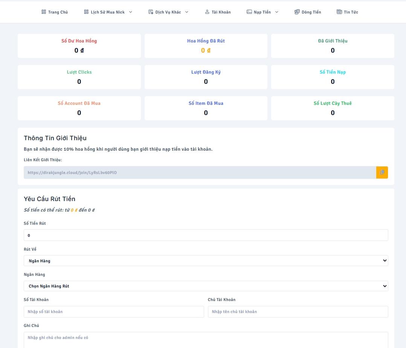Go to Trang Chủ menu item
Viewport: 406px width, 348px height.
[58, 12]
